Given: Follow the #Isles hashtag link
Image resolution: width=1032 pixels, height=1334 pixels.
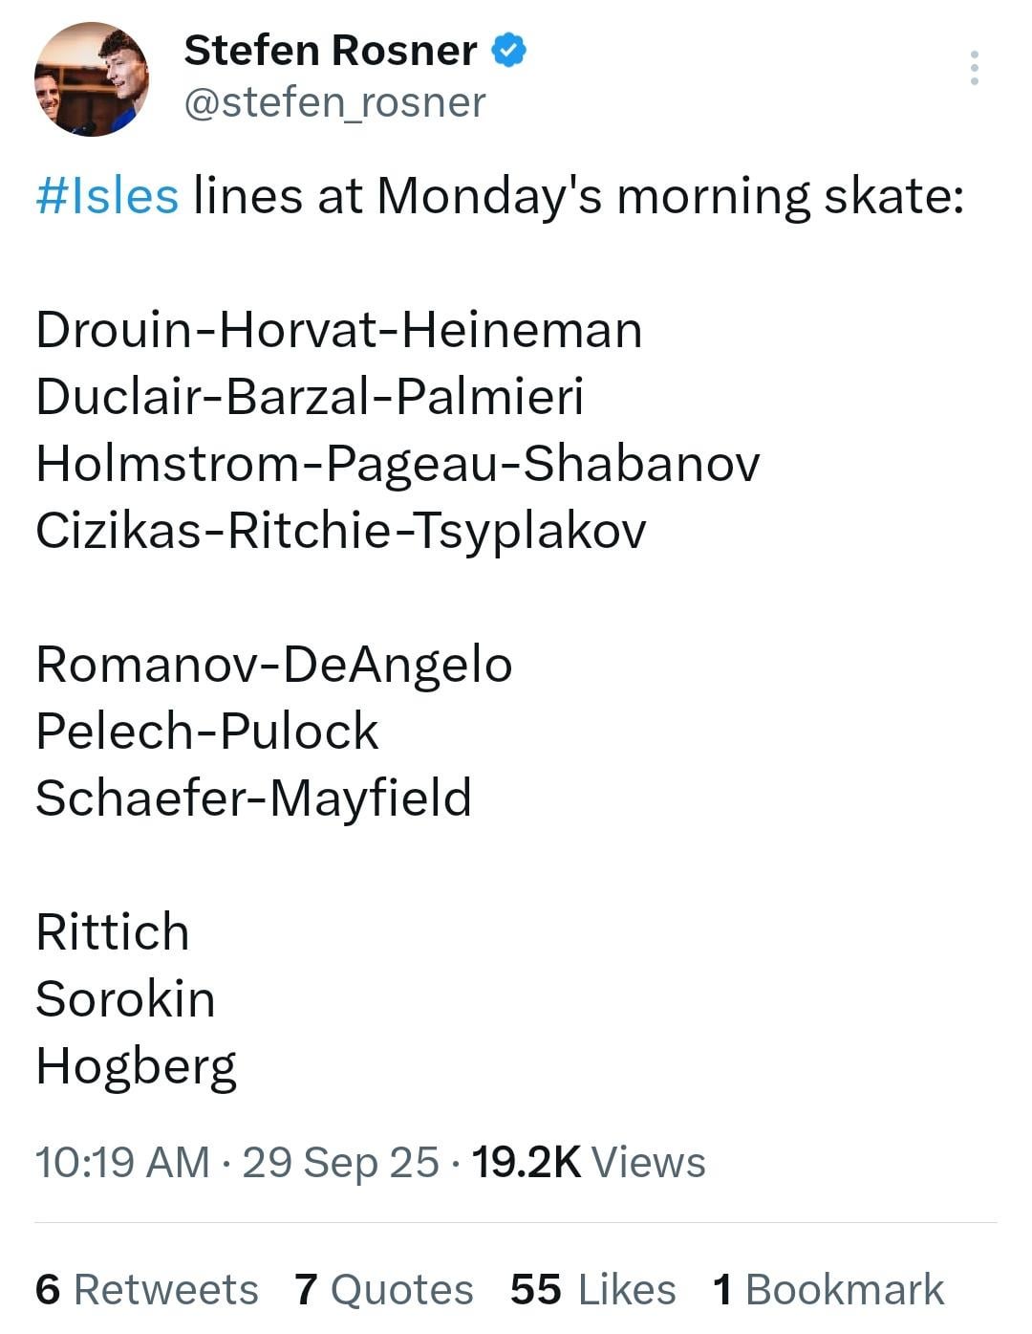Looking at the screenshot, I should point(107,196).
